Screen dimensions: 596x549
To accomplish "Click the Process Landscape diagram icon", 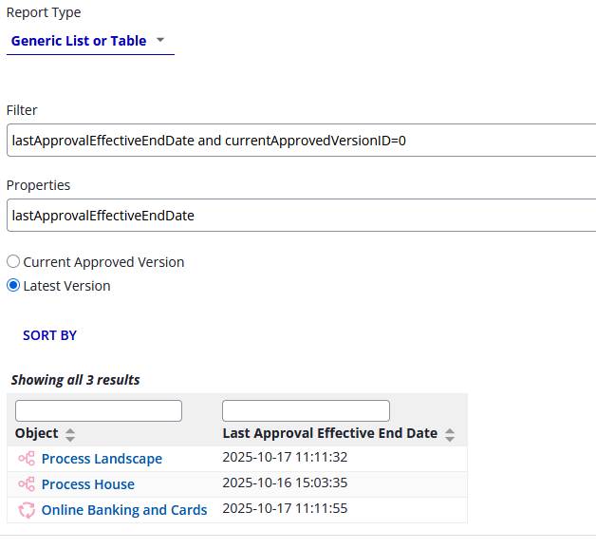I will coord(27,459).
